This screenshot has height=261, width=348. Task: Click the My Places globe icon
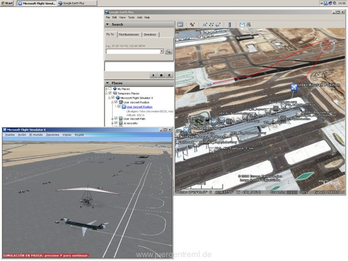[115, 89]
